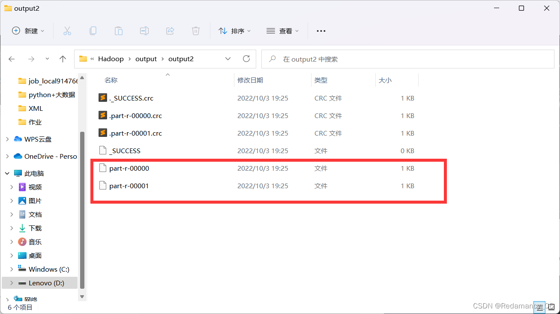The height and width of the screenshot is (314, 560).
Task: Click the back navigation arrow
Action: 12,59
